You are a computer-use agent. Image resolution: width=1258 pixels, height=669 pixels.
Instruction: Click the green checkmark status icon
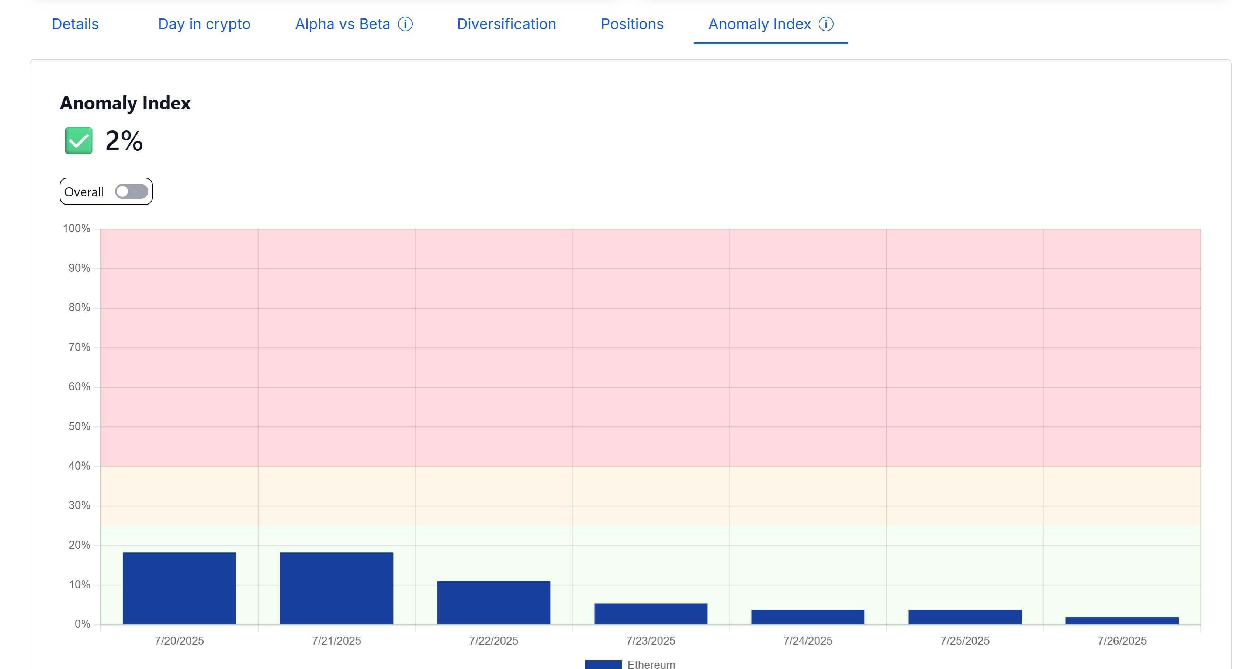tap(79, 141)
